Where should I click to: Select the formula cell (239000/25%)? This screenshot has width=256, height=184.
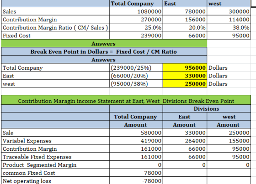(136, 68)
